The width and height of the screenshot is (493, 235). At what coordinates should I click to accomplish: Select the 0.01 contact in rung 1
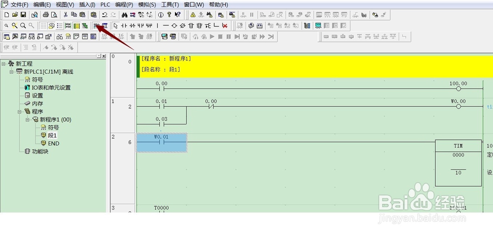pos(162,107)
